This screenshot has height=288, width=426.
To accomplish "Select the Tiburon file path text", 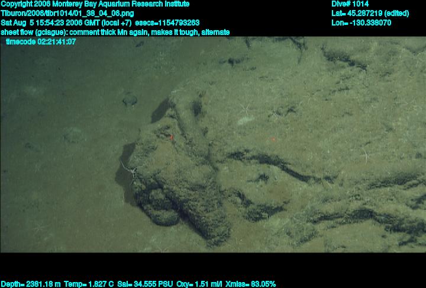I will [67, 13].
